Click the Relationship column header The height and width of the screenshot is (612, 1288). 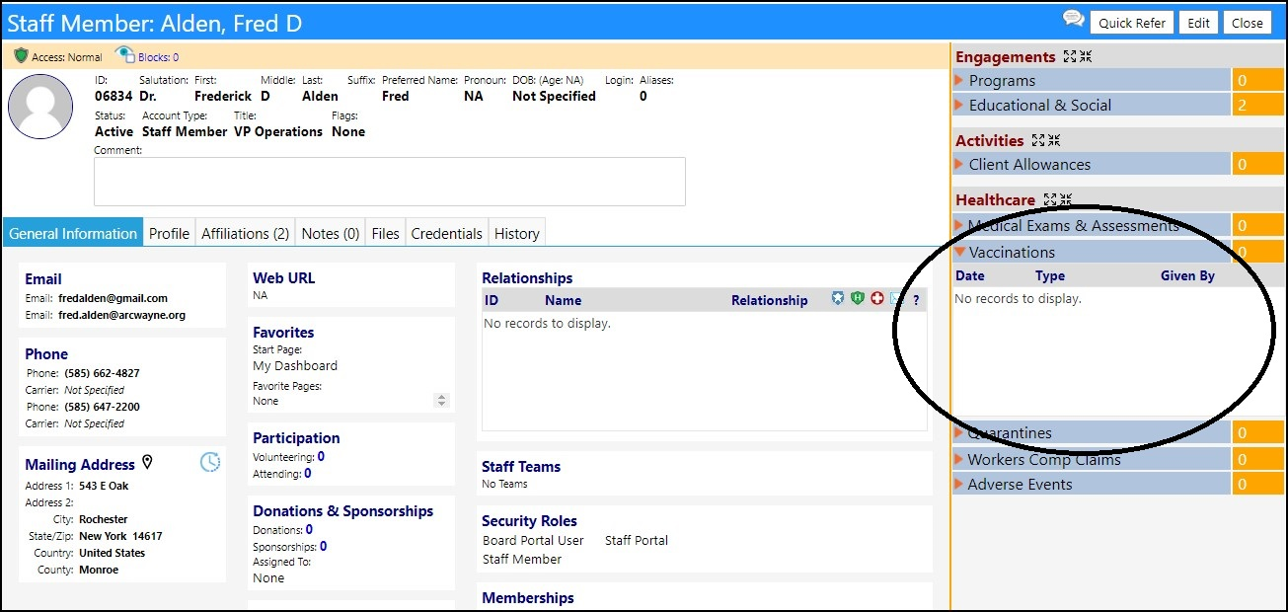point(769,300)
